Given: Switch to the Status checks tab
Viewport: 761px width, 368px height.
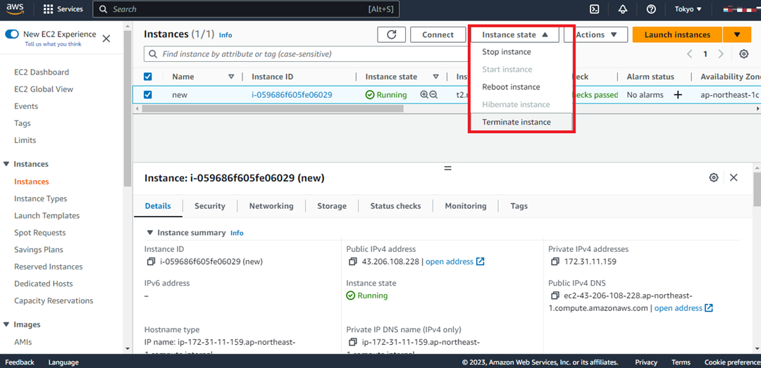Looking at the screenshot, I should click(395, 206).
